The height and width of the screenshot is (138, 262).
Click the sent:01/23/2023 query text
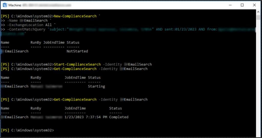tap(180, 29)
